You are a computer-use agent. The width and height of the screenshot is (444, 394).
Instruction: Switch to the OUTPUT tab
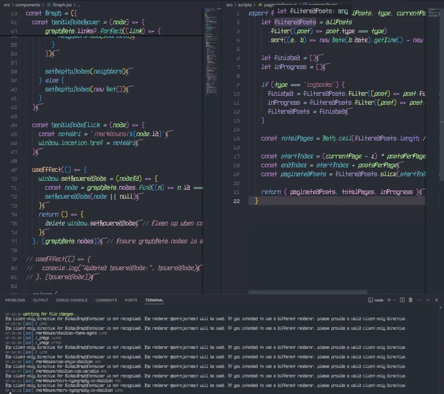41,300
